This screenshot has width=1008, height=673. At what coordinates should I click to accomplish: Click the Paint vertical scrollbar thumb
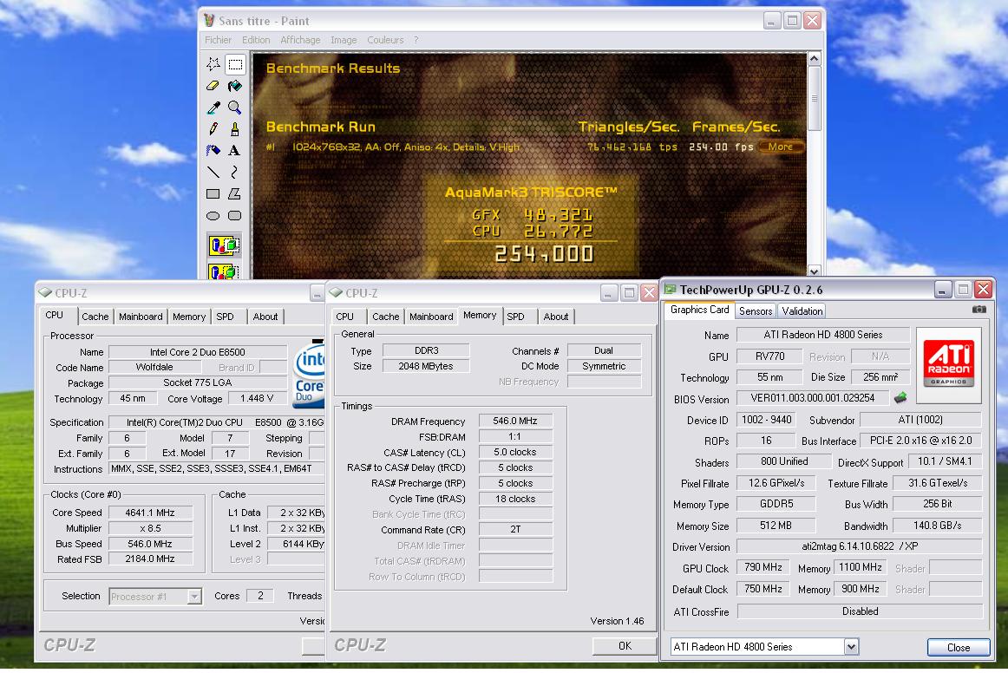pyautogui.click(x=814, y=98)
